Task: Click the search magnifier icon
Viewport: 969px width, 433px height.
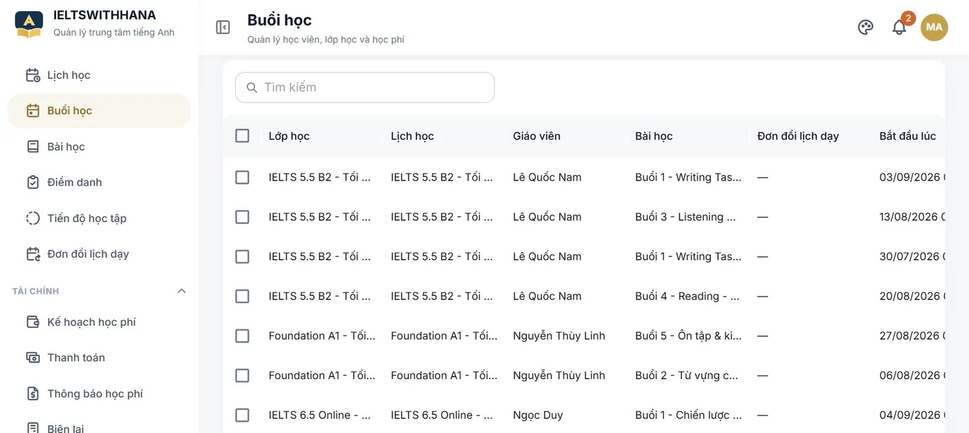Action: point(252,88)
